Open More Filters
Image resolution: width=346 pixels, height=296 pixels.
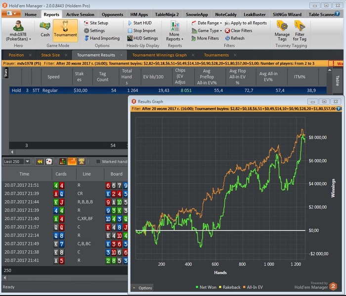(x=205, y=38)
